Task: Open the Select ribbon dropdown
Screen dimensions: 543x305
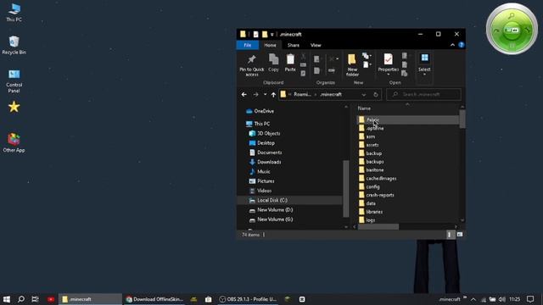Action: pos(424,64)
